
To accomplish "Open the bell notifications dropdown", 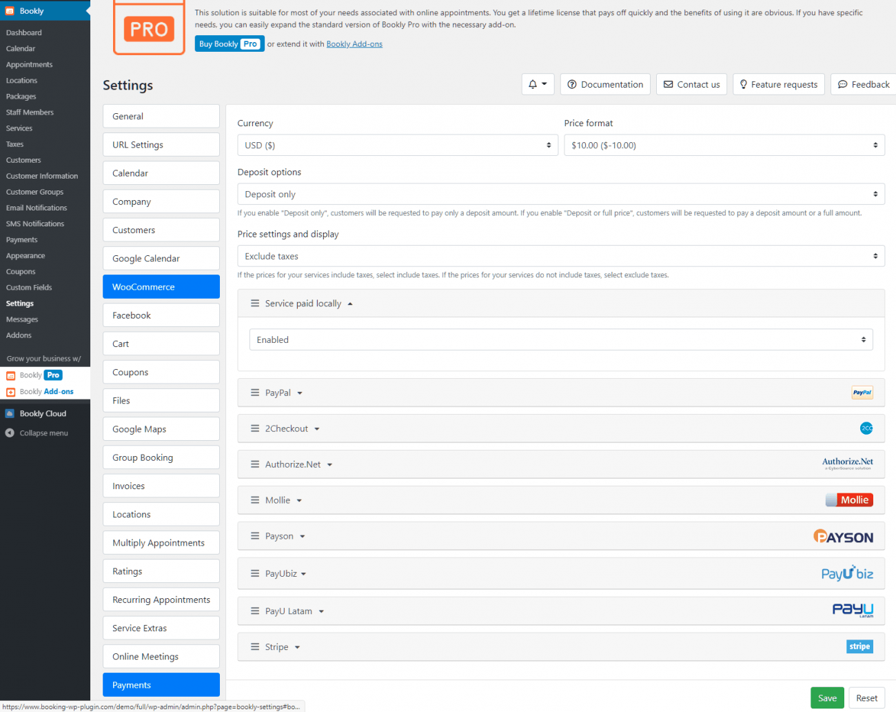I will (x=538, y=84).
